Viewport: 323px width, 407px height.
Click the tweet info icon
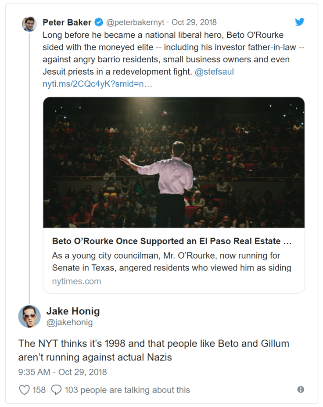click(x=301, y=389)
